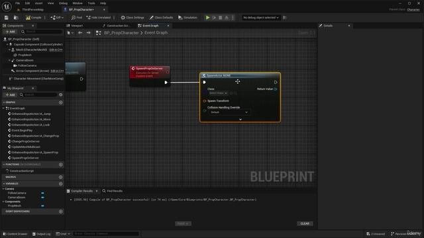Screen dimensions: 424x238
Task: Select BP_PropCharacter (Self) component
Action: (x=24, y=39)
